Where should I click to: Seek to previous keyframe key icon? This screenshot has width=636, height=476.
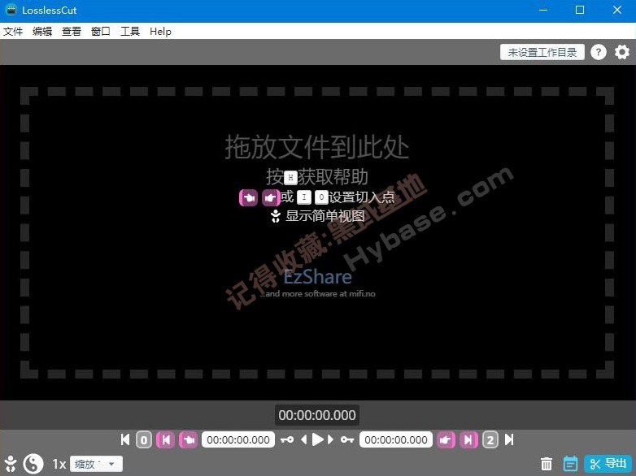(287, 439)
